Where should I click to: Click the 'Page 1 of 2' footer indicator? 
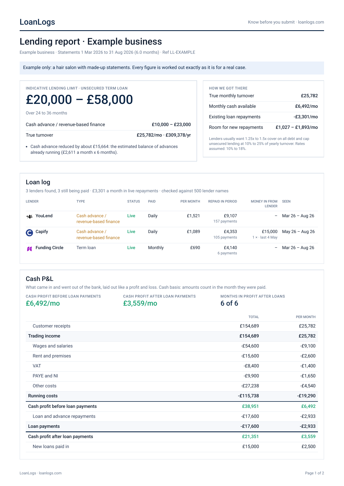point(315,473)
